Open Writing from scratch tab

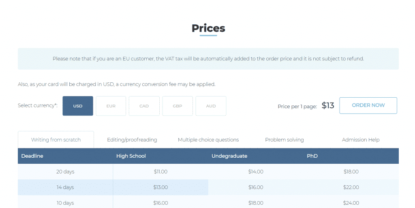click(x=56, y=139)
